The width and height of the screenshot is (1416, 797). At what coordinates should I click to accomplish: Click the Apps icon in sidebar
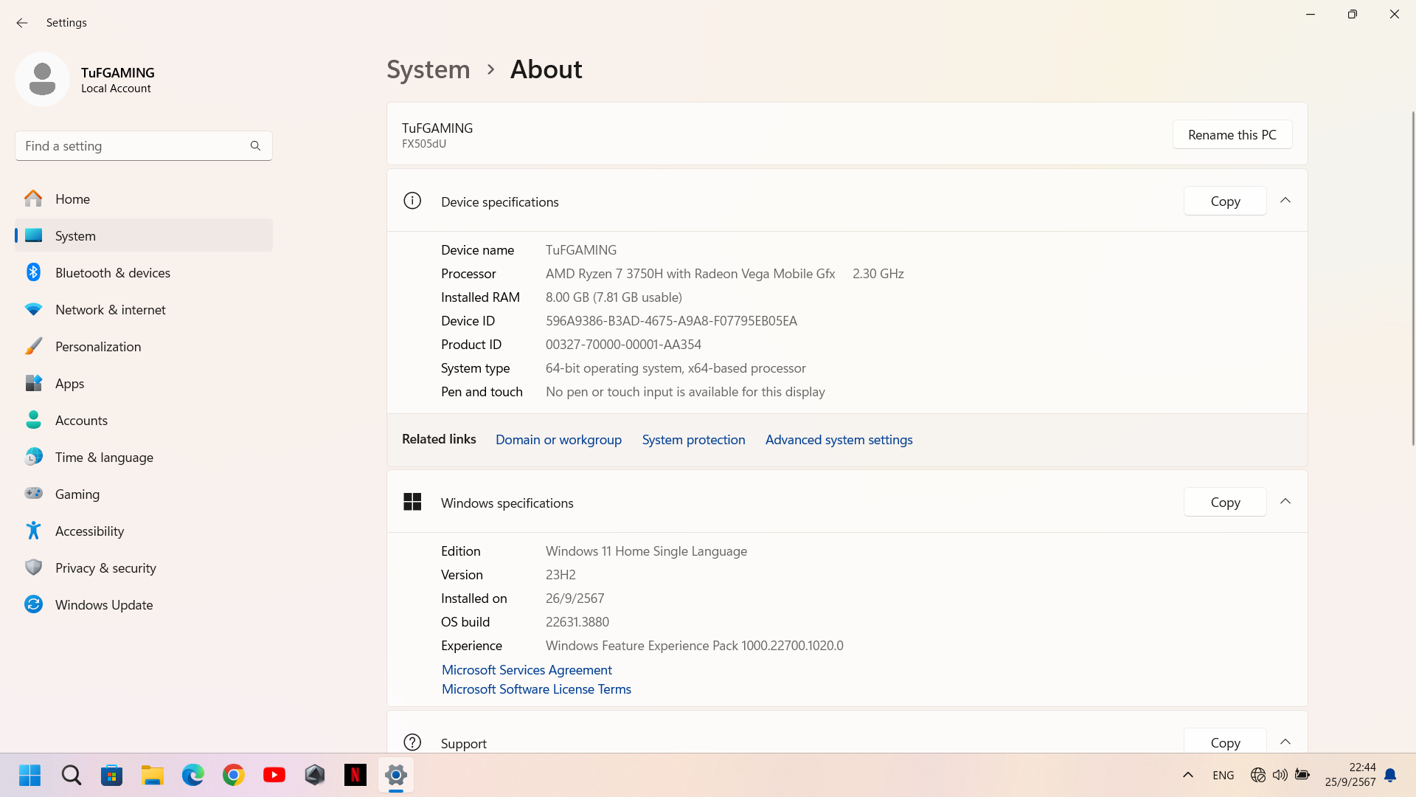coord(33,383)
